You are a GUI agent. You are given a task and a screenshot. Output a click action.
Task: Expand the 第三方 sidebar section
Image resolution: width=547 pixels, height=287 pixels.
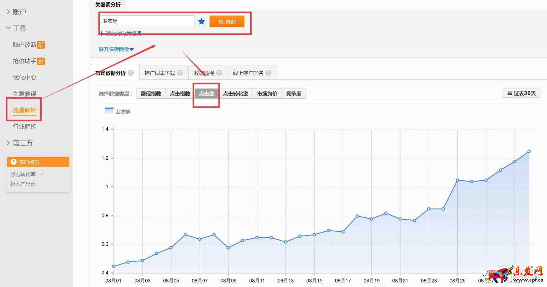(19, 143)
